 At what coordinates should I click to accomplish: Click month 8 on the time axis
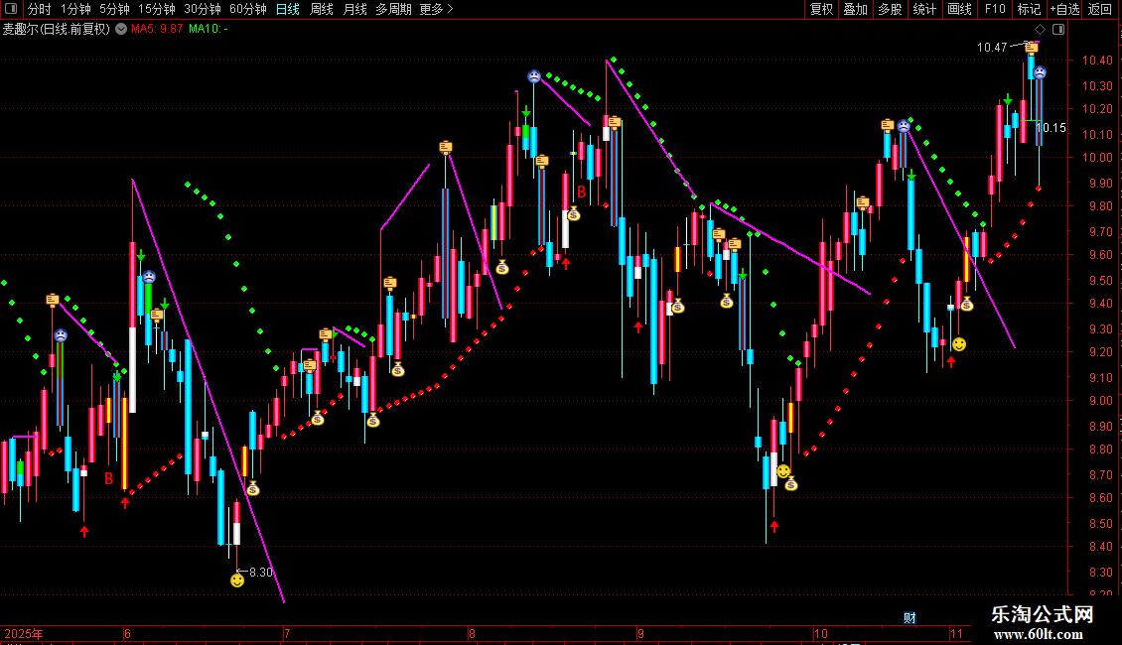point(472,633)
